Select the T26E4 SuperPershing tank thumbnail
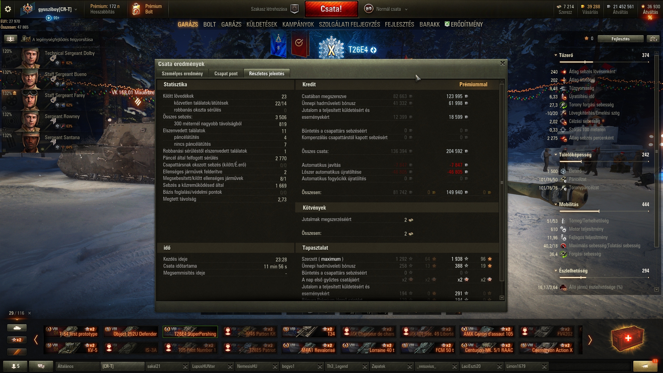663x373 pixels. point(190,332)
